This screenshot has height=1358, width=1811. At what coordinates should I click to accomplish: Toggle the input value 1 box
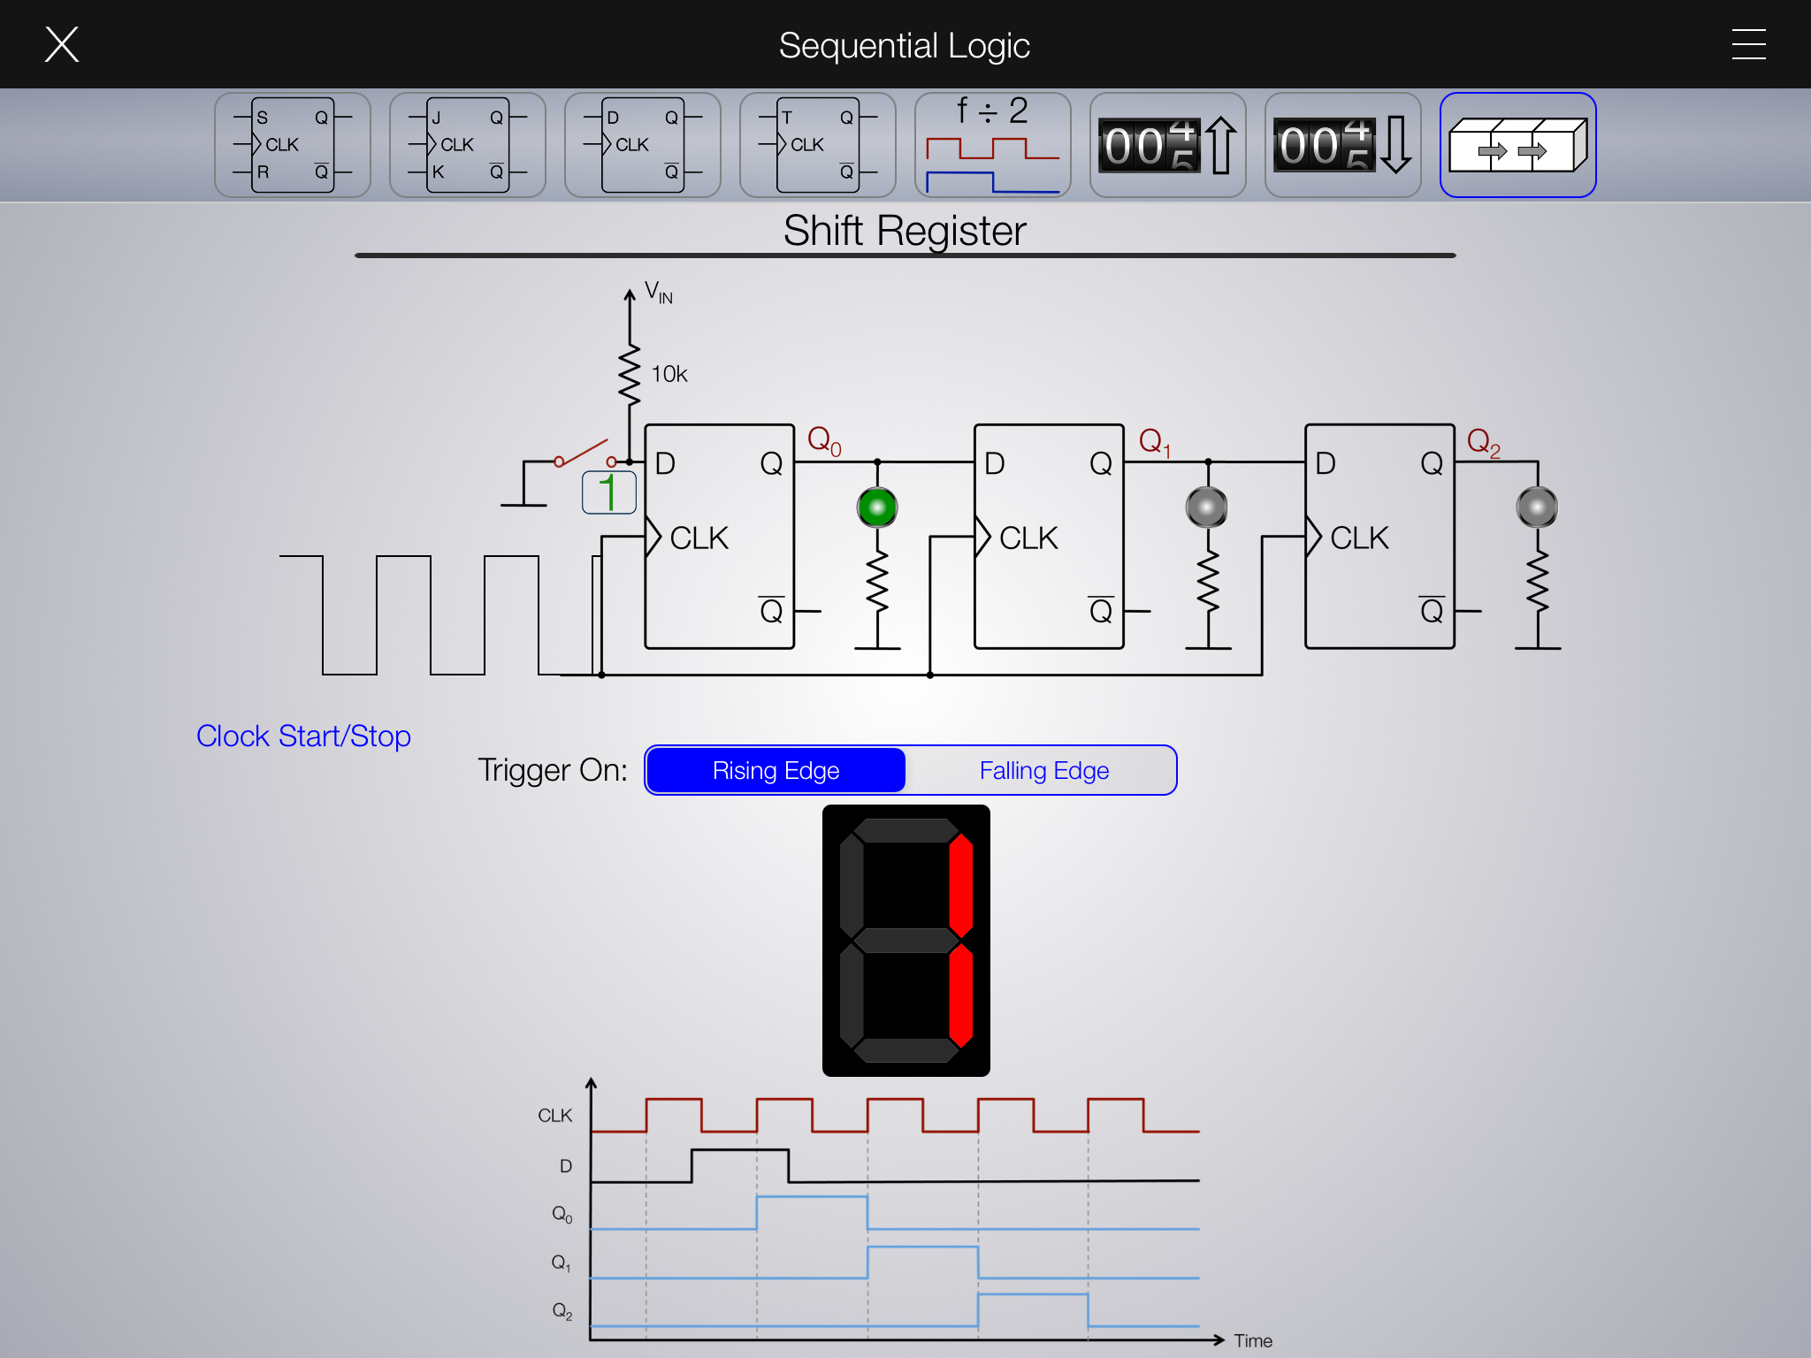tap(608, 492)
